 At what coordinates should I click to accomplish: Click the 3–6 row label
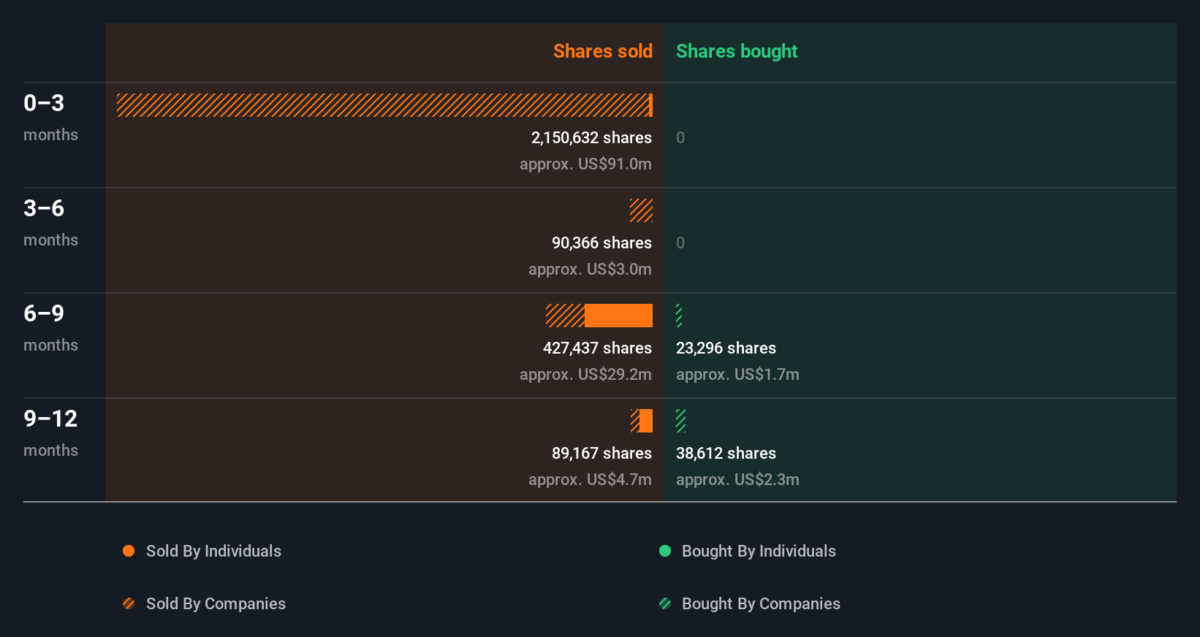pyautogui.click(x=44, y=208)
